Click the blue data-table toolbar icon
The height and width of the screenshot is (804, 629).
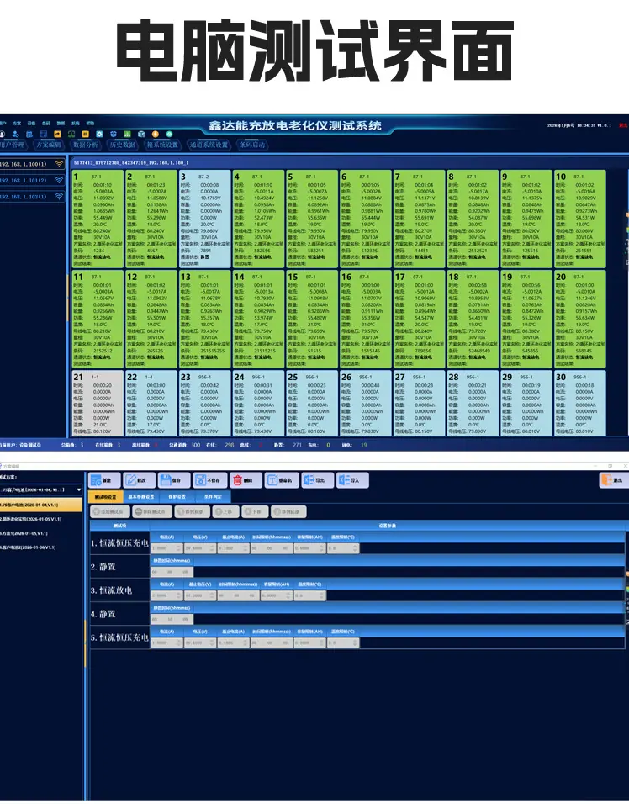[44, 135]
